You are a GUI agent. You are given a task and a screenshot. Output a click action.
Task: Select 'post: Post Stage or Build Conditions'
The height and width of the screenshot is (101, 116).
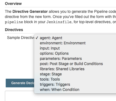point(75,64)
